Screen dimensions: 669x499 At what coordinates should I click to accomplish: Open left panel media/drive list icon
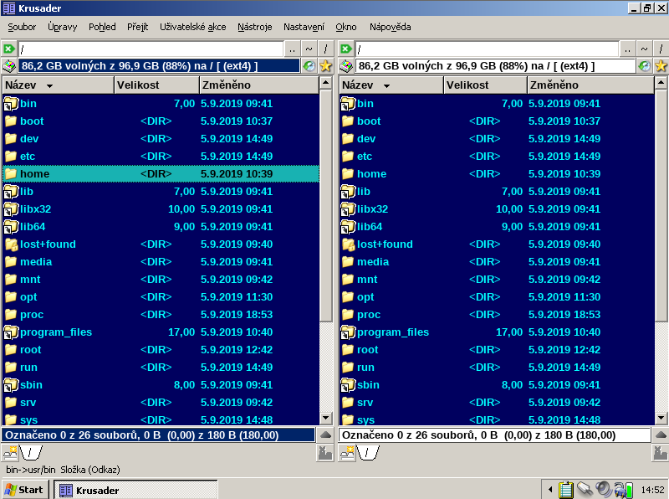coord(9,66)
